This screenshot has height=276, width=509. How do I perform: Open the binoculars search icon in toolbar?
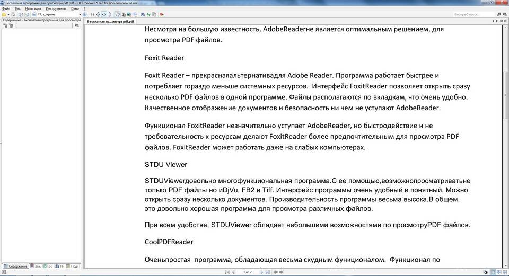(143, 15)
